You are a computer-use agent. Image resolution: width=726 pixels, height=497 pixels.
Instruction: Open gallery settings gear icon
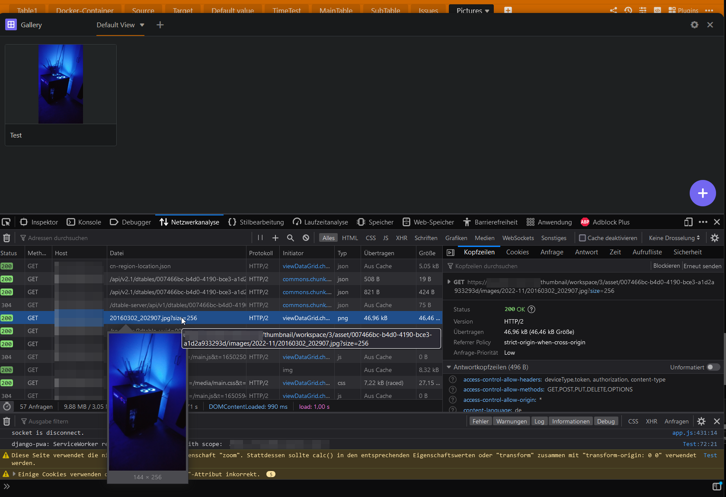click(694, 25)
